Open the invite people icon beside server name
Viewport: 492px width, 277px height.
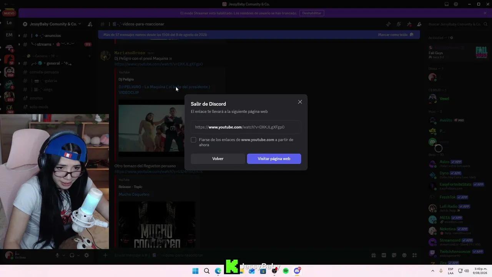pyautogui.click(x=90, y=24)
